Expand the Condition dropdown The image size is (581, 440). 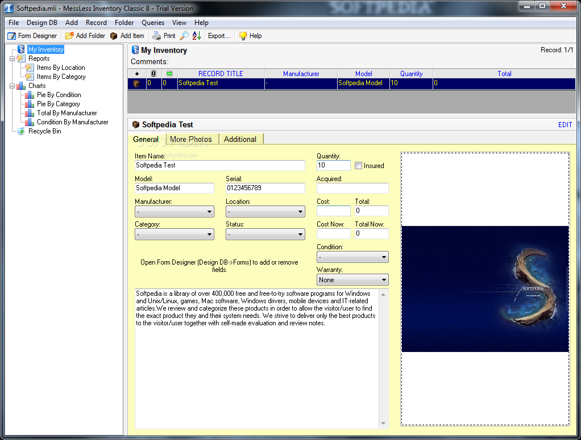pos(352,257)
